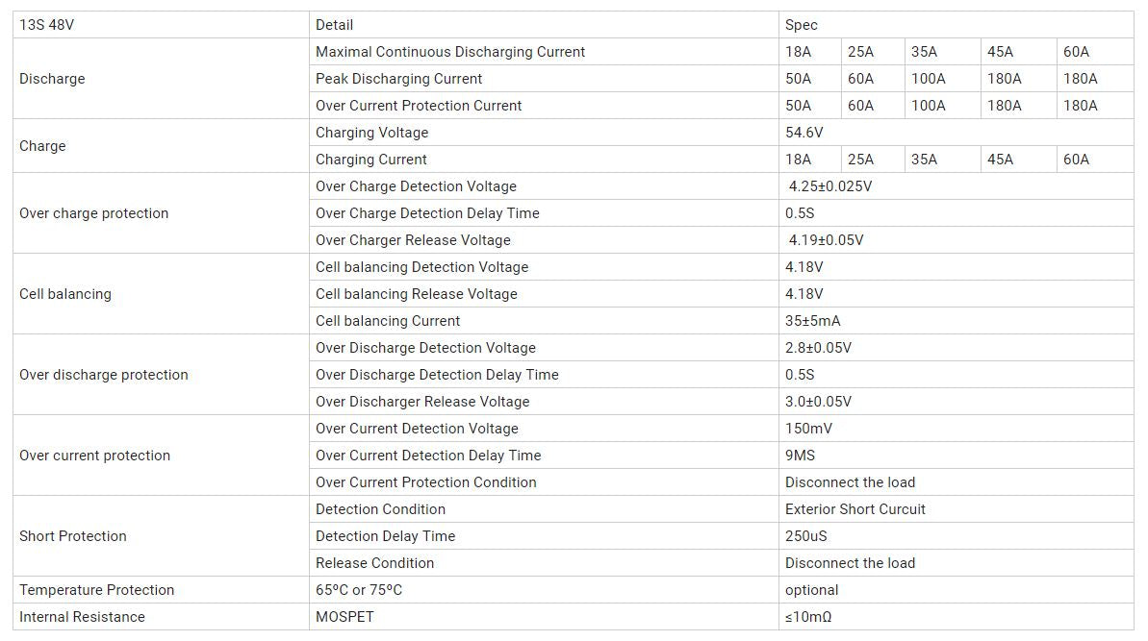This screenshot has height=641, width=1148.
Task: Click the "Over discharge protection" category cell
Action: click(x=104, y=375)
